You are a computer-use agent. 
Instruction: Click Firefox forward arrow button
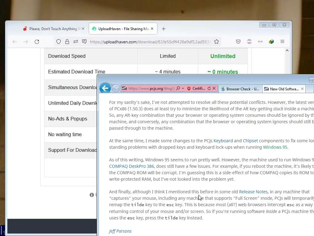coord(26,42)
